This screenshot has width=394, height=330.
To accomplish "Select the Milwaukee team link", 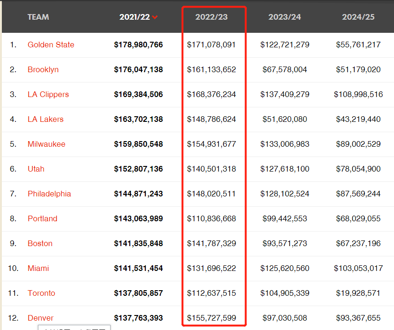I will coord(46,144).
